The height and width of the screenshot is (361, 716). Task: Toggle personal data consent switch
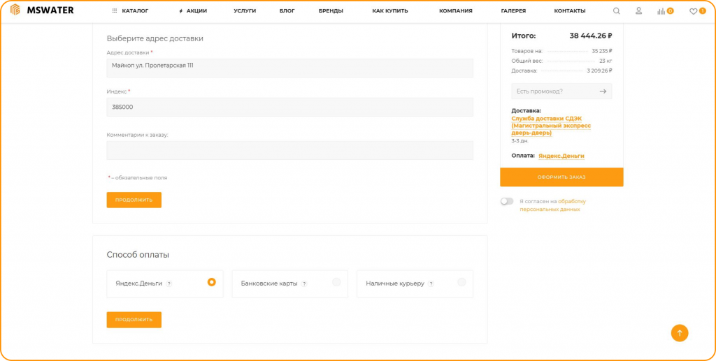[x=507, y=201]
